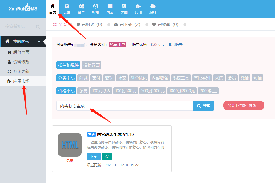Enable the SEO优化 category filter

[139, 78]
